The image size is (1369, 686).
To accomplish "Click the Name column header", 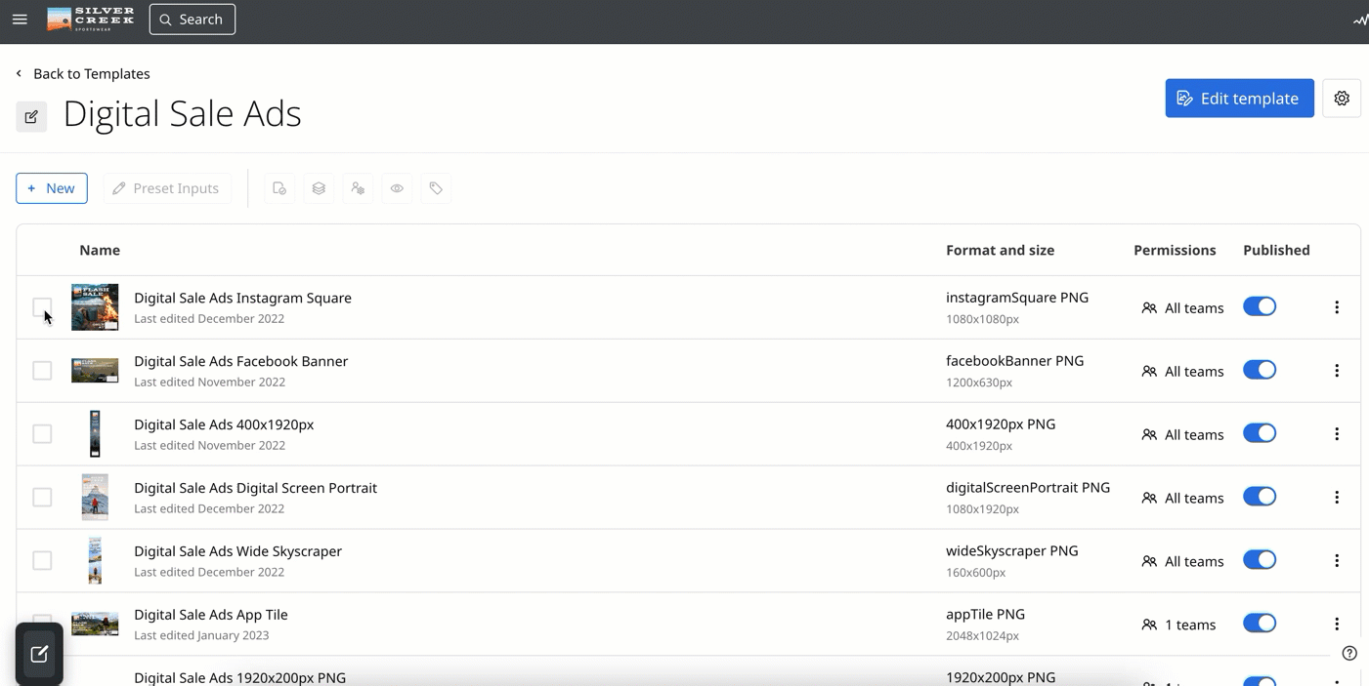I will [100, 250].
